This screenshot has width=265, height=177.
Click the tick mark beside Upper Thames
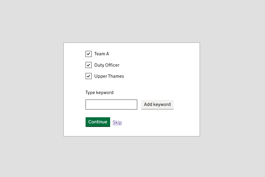click(89, 76)
